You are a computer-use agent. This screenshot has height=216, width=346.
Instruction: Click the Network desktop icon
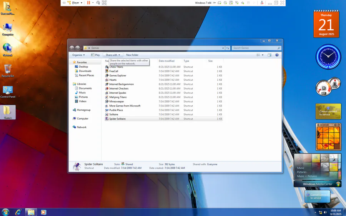click(8, 50)
